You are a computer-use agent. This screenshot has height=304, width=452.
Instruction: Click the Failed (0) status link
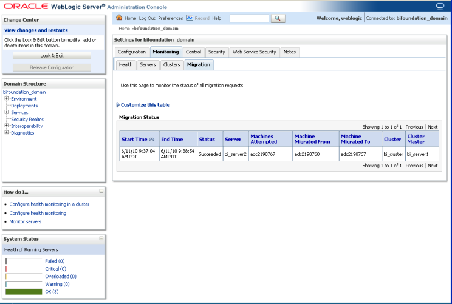(55, 261)
